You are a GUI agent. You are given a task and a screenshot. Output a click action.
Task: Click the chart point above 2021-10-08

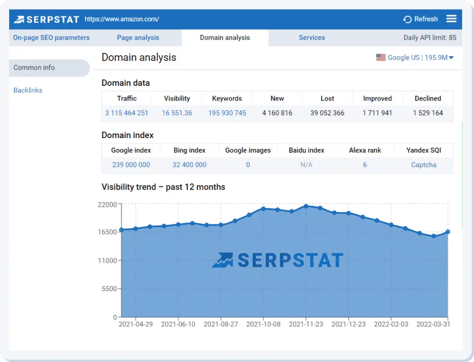(263, 209)
